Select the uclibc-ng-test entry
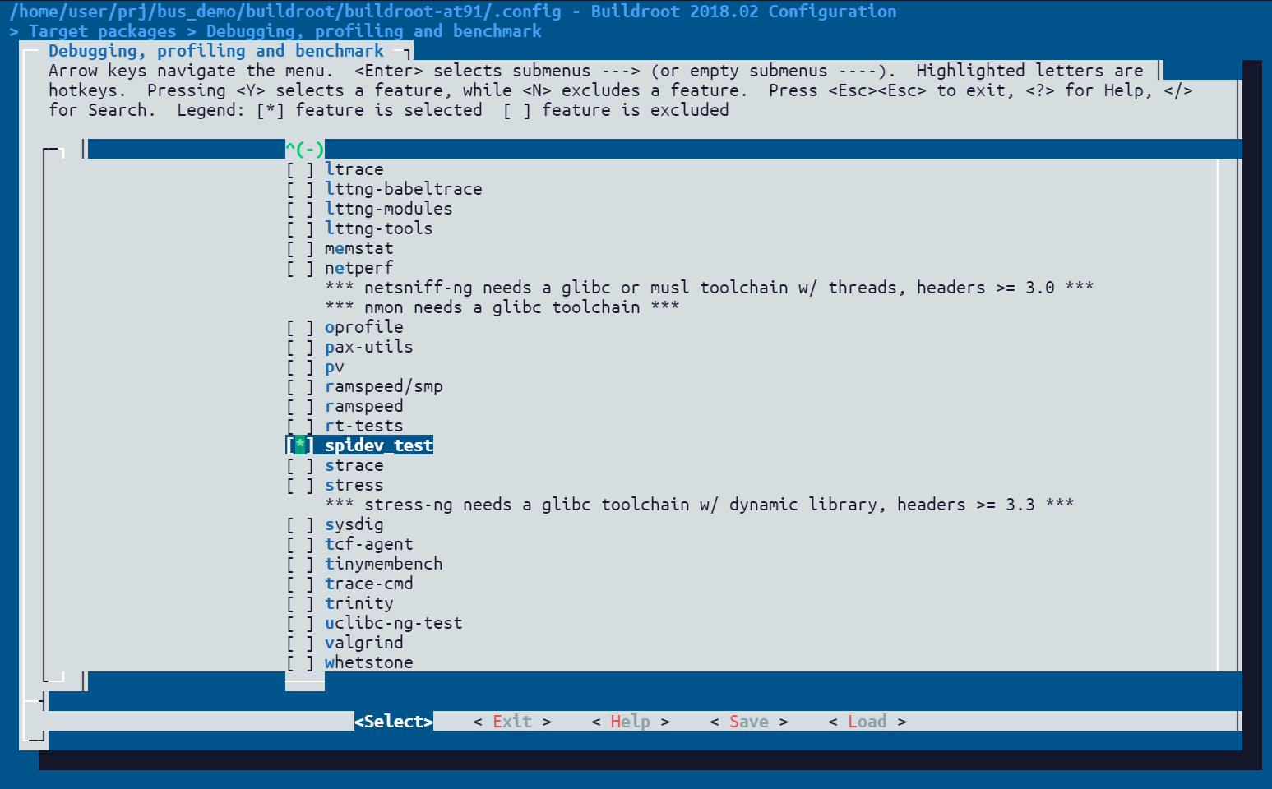The height and width of the screenshot is (789, 1272). coord(393,623)
